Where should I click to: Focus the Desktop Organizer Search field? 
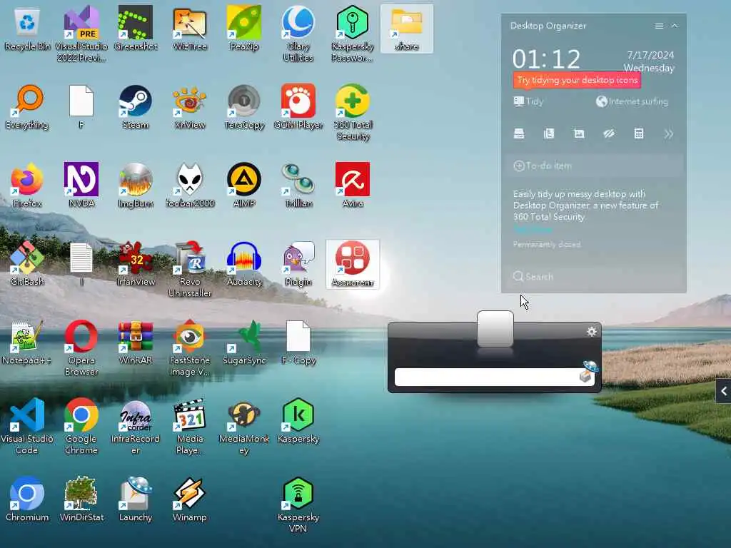pyautogui.click(x=594, y=276)
